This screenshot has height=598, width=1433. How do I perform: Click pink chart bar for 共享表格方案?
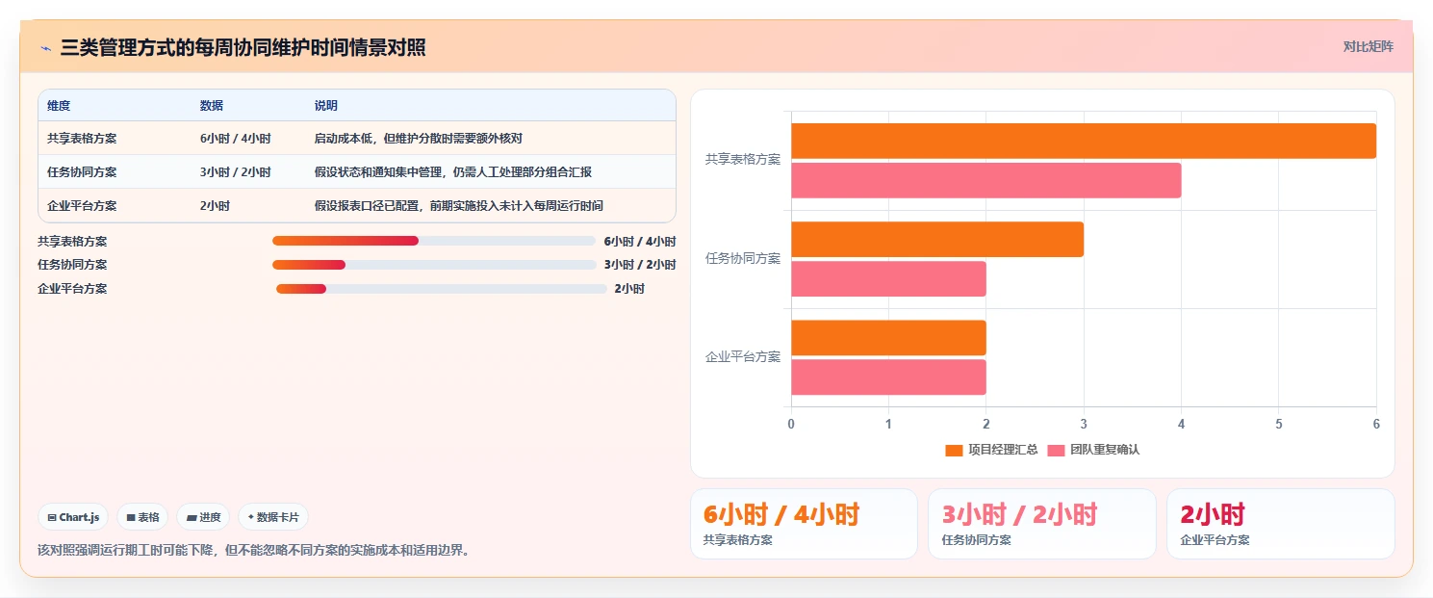985,180
